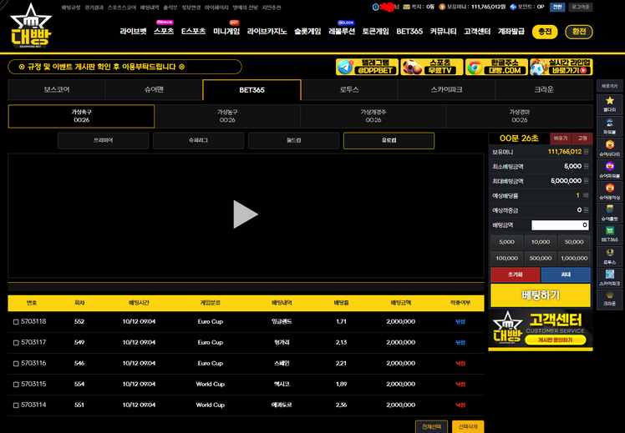Image resolution: width=625 pixels, height=433 pixels.
Task: Open the 로투스 sidebar icon
Action: (610, 255)
